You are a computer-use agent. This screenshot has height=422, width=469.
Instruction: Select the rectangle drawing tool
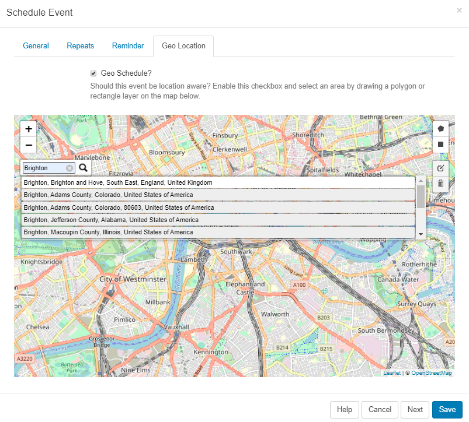pos(440,143)
